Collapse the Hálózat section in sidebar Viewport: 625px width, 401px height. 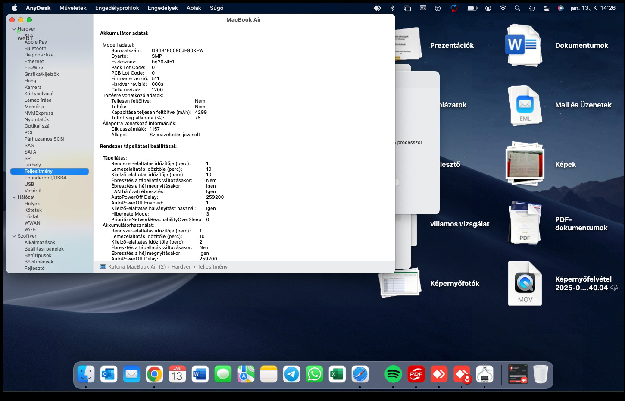pyautogui.click(x=14, y=197)
